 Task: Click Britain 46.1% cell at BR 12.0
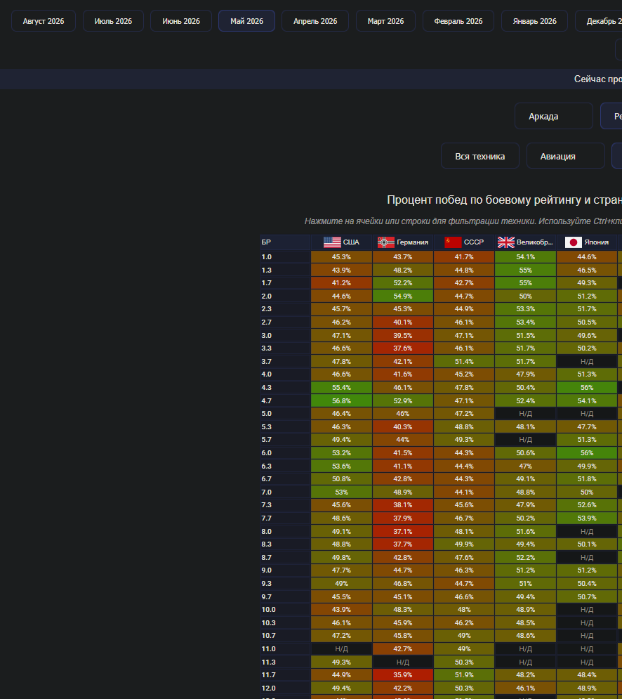[x=525, y=688]
